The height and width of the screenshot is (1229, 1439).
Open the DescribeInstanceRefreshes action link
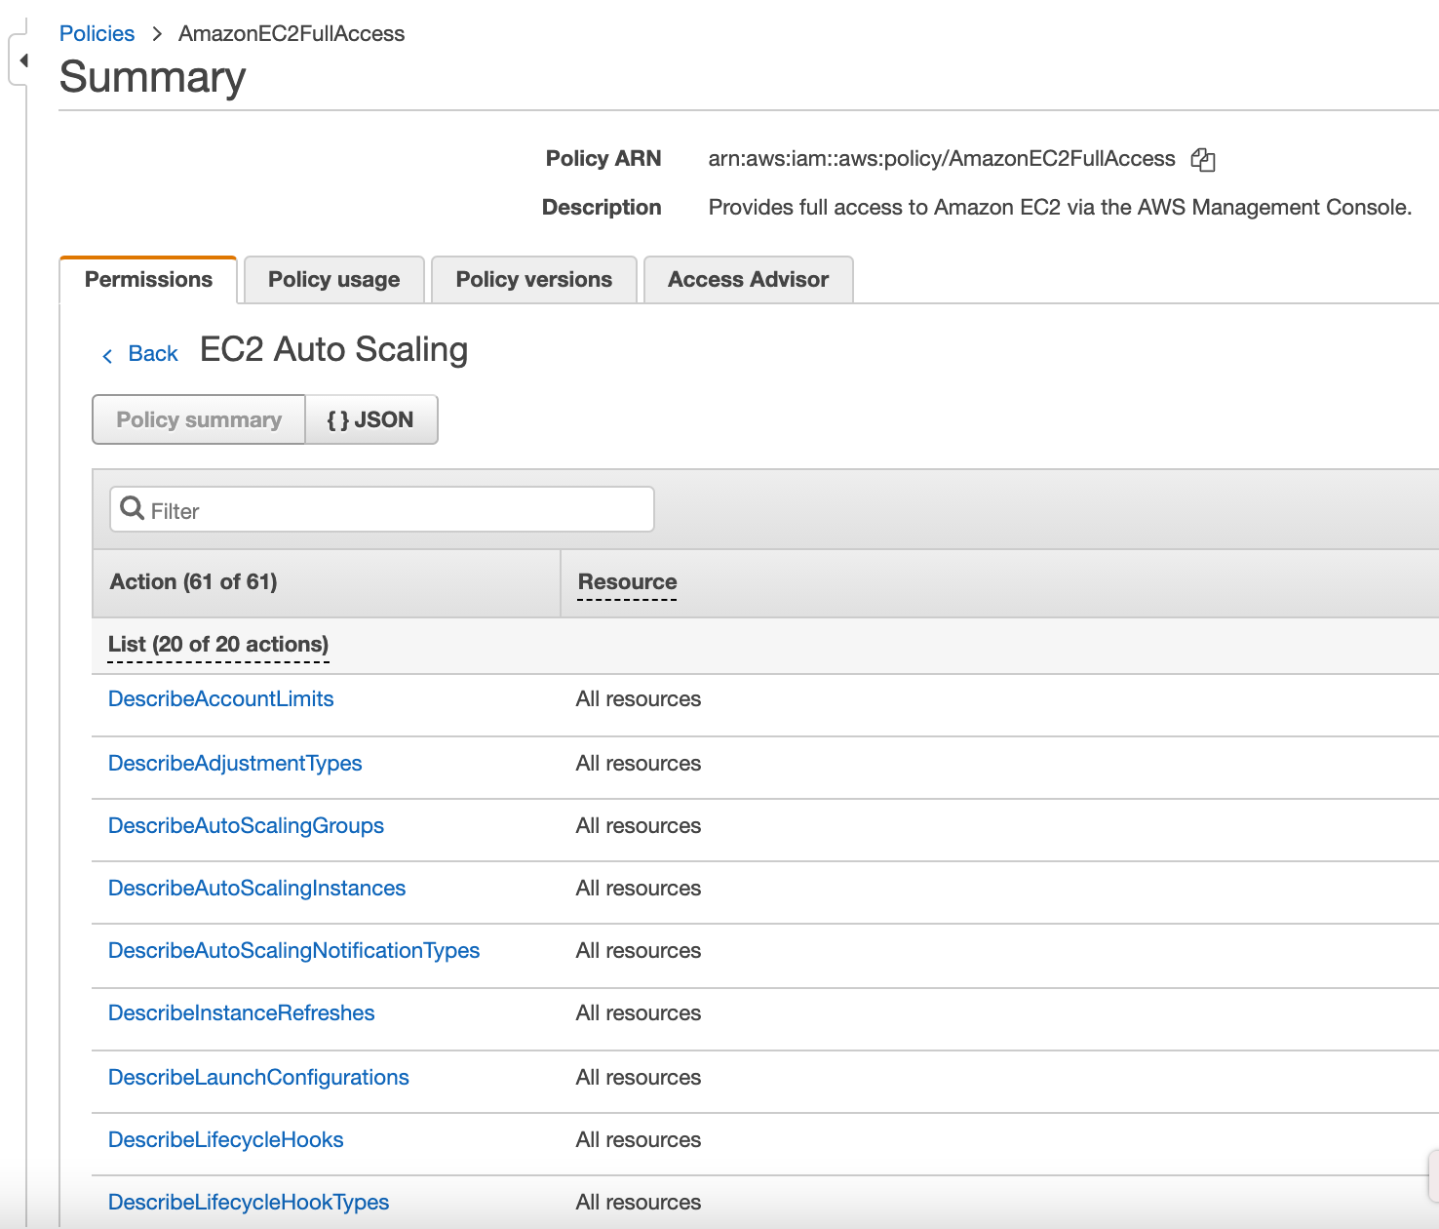241,1013
